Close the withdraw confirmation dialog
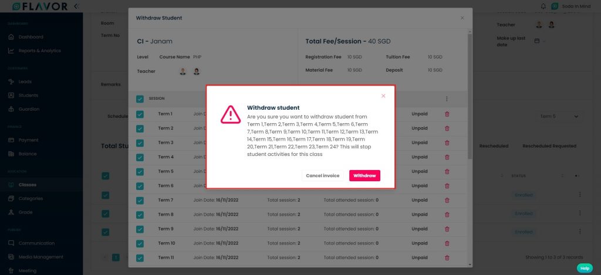Image resolution: width=601 pixels, height=275 pixels. pos(383,96)
